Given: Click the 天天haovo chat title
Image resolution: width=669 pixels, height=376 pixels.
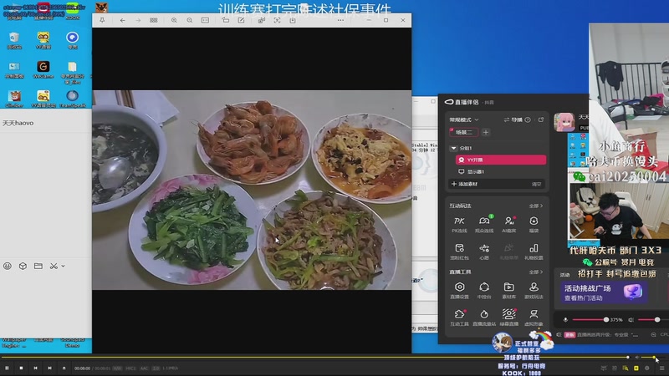Looking at the screenshot, I should pos(18,123).
